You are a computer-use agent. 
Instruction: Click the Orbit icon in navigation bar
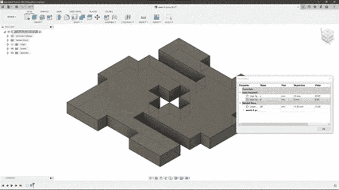coord(150,178)
